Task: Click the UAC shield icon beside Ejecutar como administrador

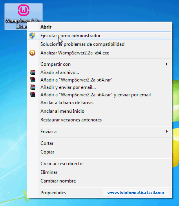Action: [x=32, y=36]
